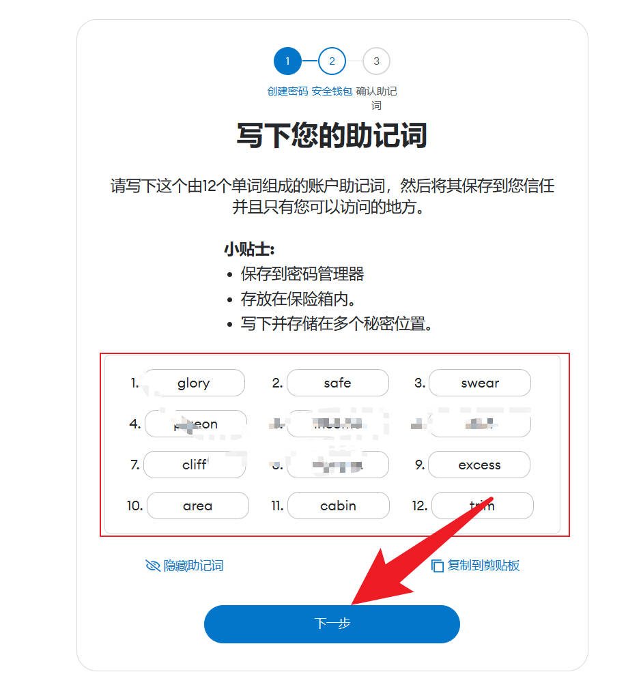The image size is (641, 687).
Task: Click the word chip "swear"
Action: (480, 383)
